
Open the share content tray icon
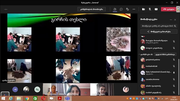tap(156, 9)
